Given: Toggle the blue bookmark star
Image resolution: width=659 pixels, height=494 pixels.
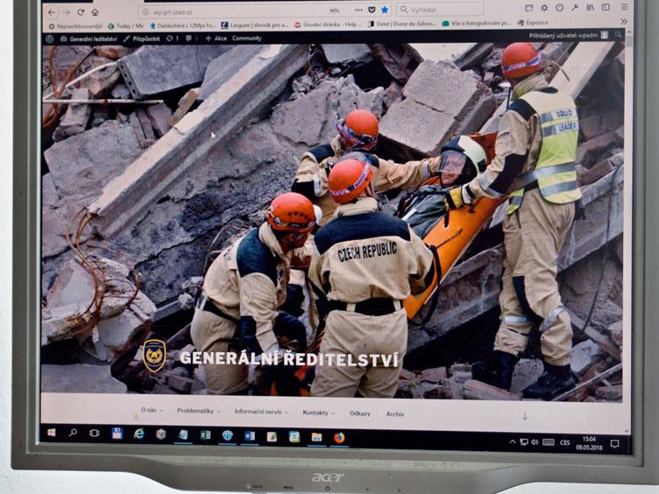Looking at the screenshot, I should pyautogui.click(x=385, y=10).
